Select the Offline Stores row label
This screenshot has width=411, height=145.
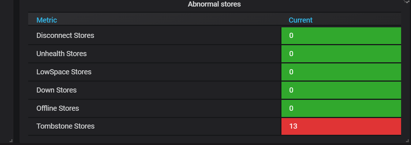pyautogui.click(x=58, y=108)
